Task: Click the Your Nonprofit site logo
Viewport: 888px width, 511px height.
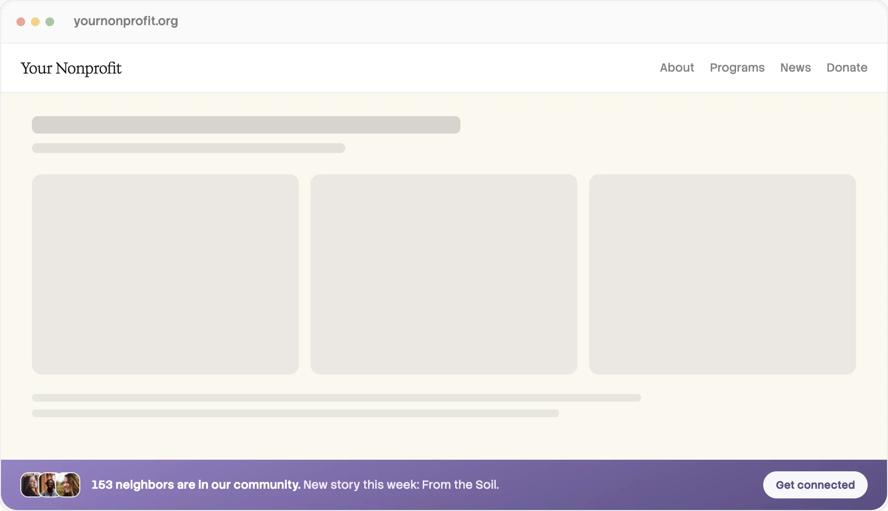Action: 71,68
